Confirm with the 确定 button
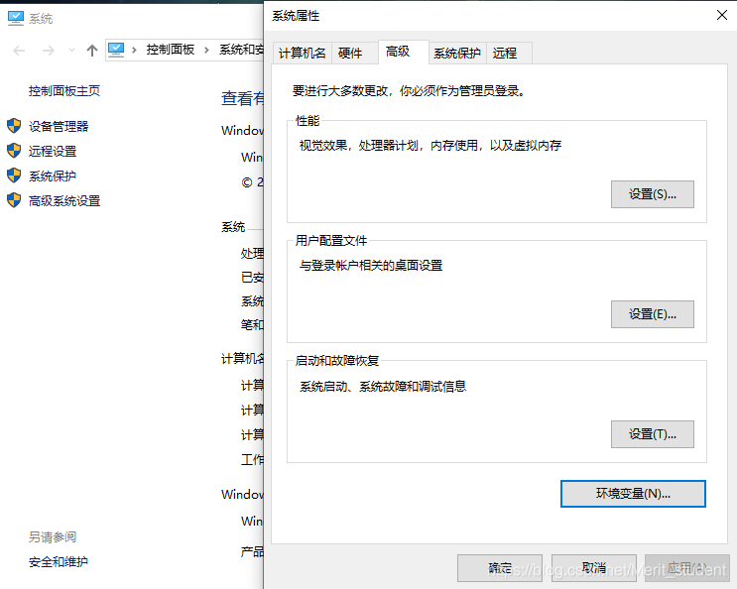 click(500, 568)
